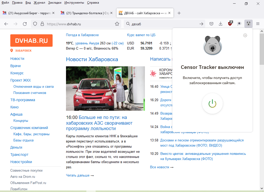The height and width of the screenshot is (192, 264).
Task: Open the Инструменты menu
Action: pyautogui.click(x=74, y=3)
